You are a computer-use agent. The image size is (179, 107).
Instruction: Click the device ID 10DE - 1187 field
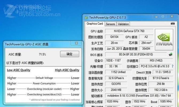[113, 60]
